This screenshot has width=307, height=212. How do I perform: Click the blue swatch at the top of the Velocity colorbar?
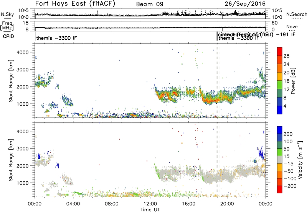(x=280, y=130)
